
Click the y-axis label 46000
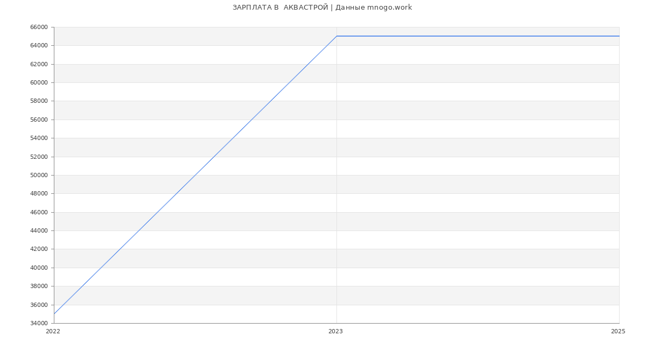click(x=39, y=212)
